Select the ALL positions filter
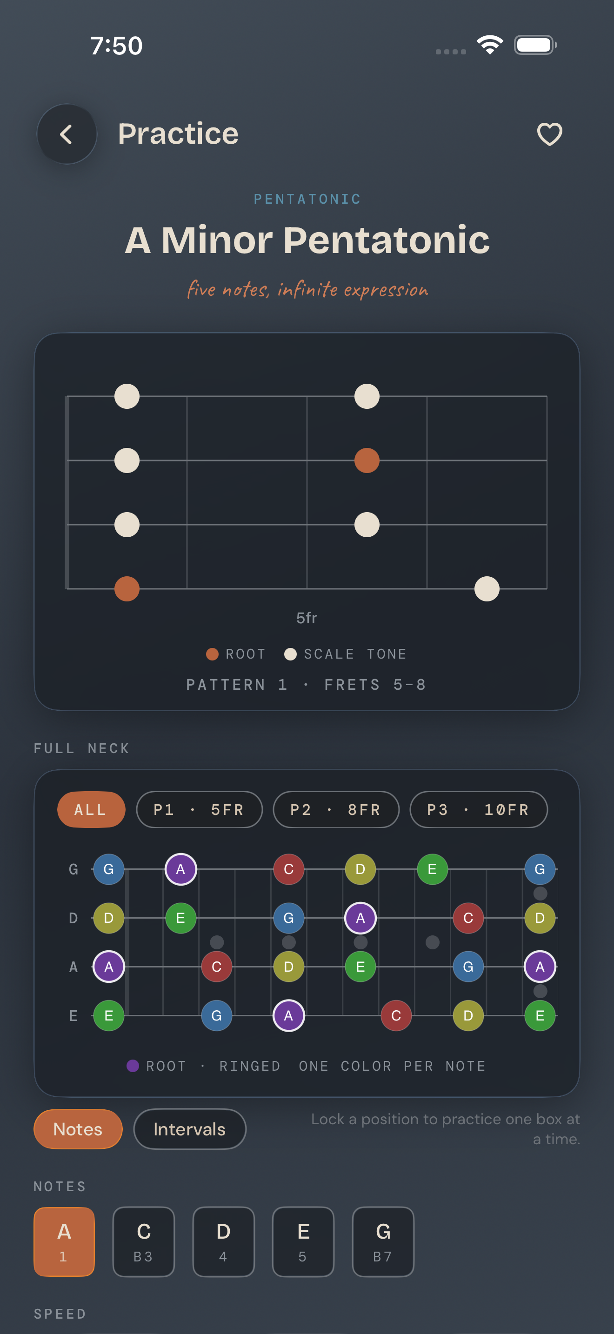The width and height of the screenshot is (614, 1334). pyautogui.click(x=91, y=809)
